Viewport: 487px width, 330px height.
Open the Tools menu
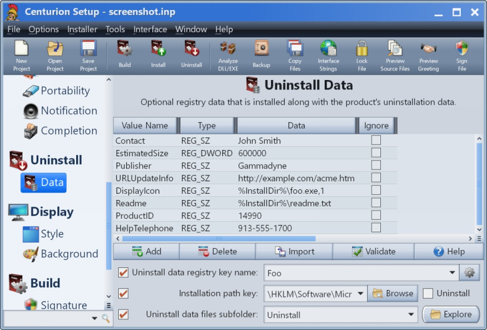pos(115,29)
